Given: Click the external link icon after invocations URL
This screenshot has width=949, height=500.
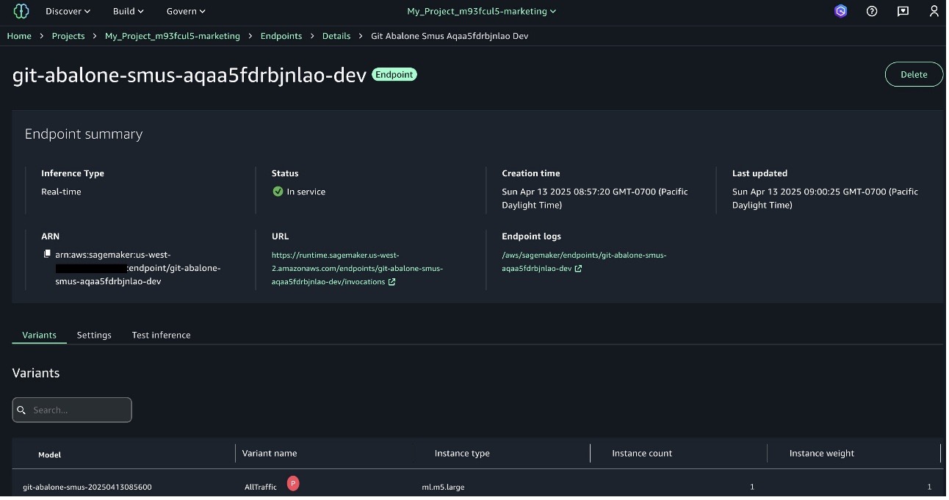Looking at the screenshot, I should coord(391,282).
